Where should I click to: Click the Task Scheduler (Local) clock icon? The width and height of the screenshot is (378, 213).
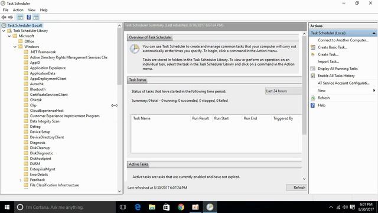tap(4, 25)
